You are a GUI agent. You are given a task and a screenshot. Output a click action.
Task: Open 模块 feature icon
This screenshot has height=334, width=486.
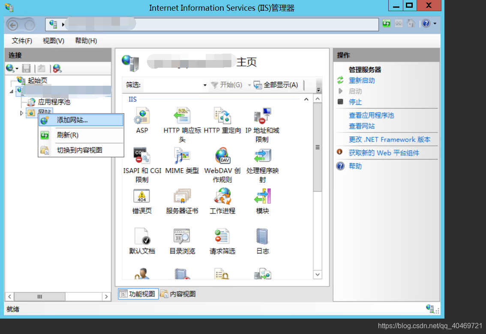coord(262,201)
